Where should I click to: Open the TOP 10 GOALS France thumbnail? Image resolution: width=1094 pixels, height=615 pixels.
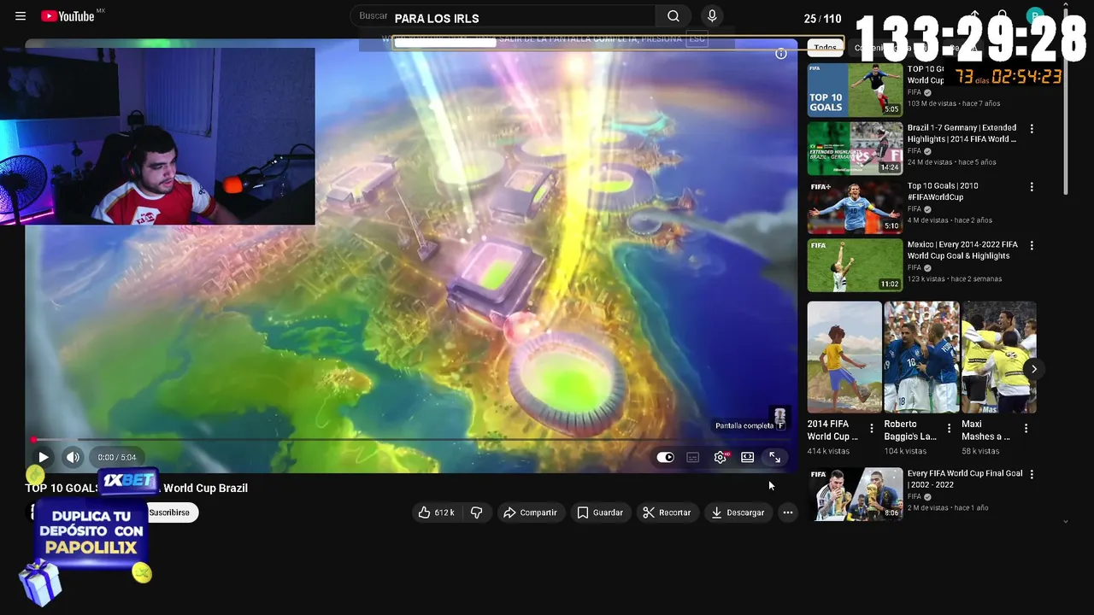point(855,90)
